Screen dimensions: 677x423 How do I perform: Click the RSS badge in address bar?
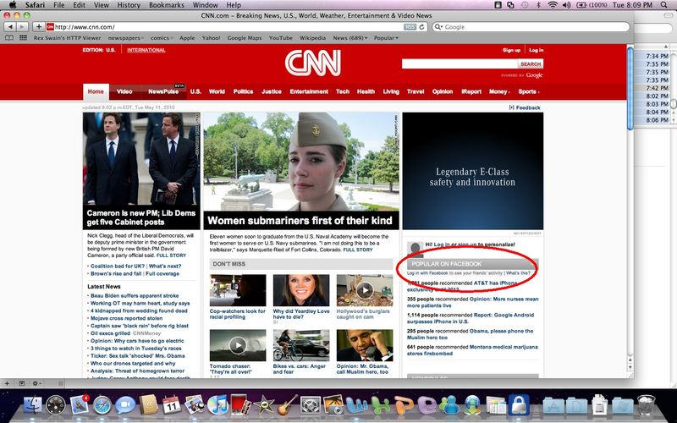pos(410,27)
